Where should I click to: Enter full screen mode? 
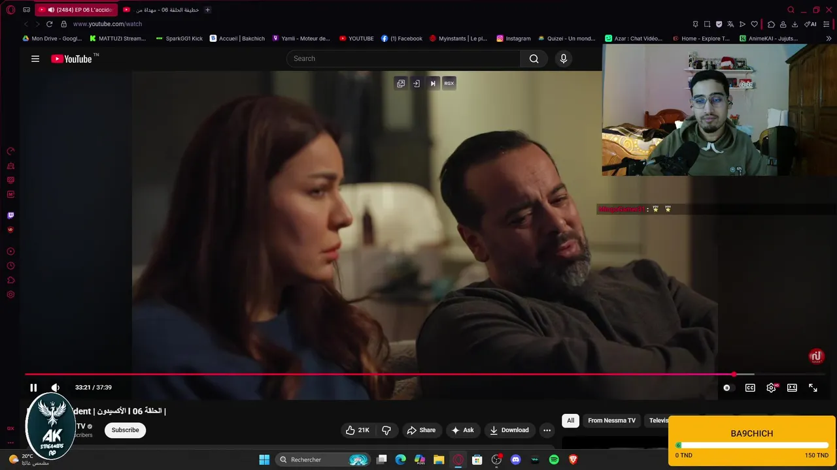point(813,388)
